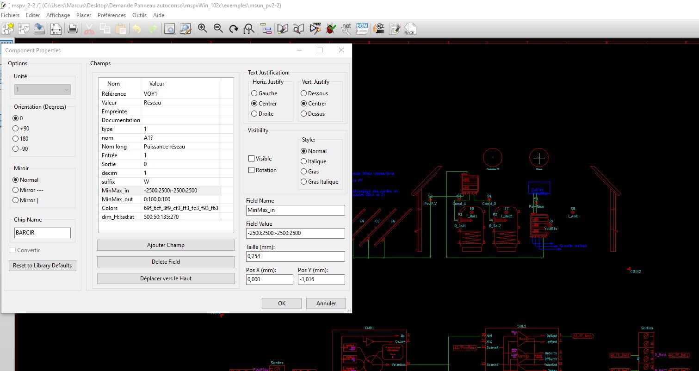
Task: Click the Page settings icon
Action: [56, 29]
